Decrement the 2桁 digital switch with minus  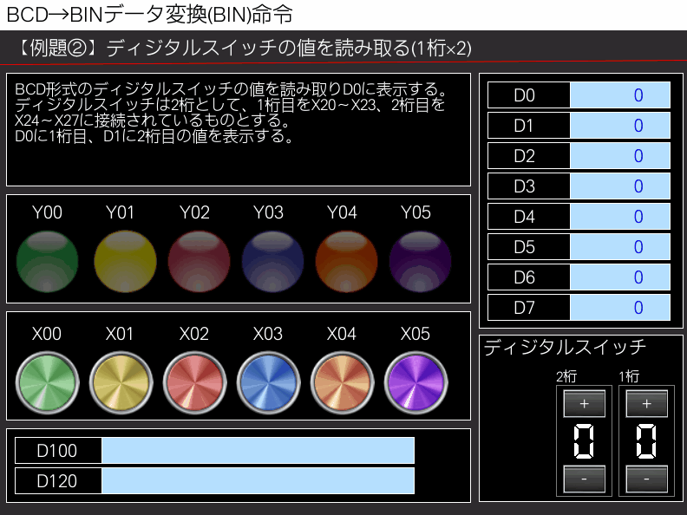click(584, 479)
